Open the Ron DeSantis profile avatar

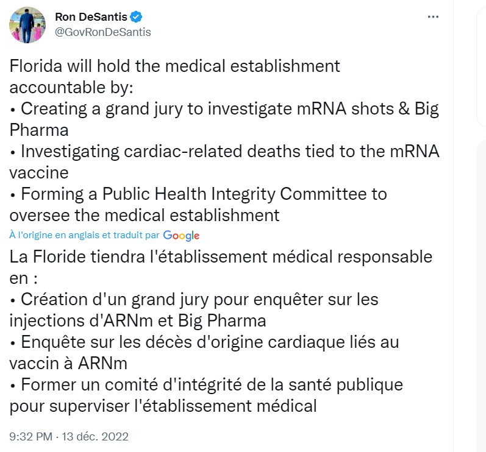click(x=27, y=25)
